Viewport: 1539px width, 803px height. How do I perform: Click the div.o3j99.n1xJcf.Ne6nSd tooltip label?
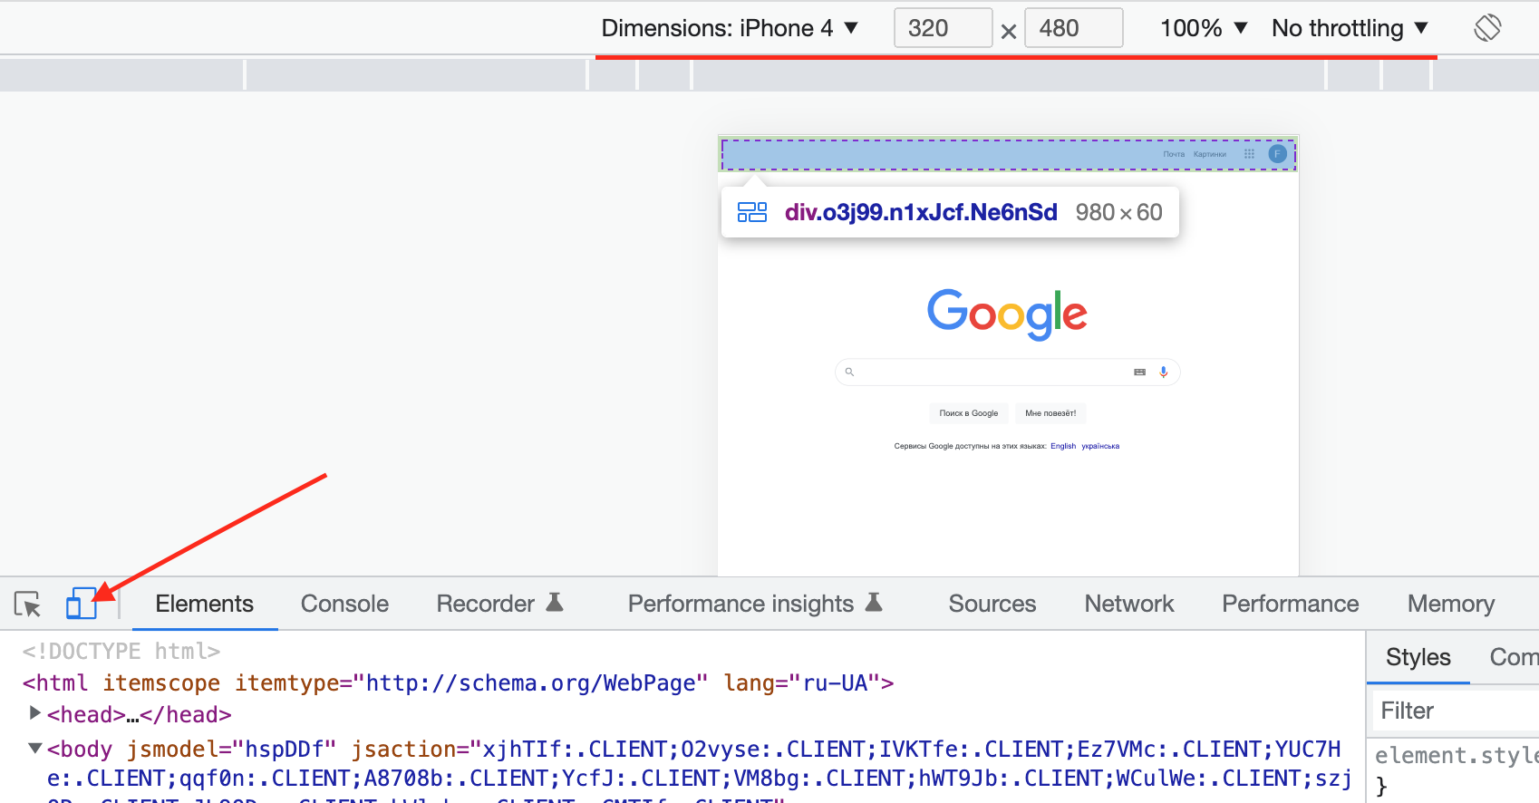click(x=921, y=212)
